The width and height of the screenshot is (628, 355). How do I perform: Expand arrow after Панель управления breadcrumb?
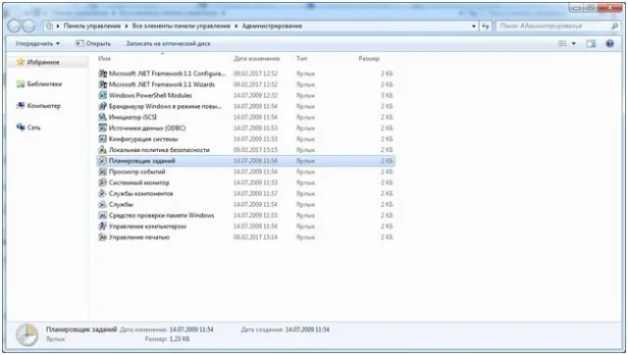[x=127, y=26]
